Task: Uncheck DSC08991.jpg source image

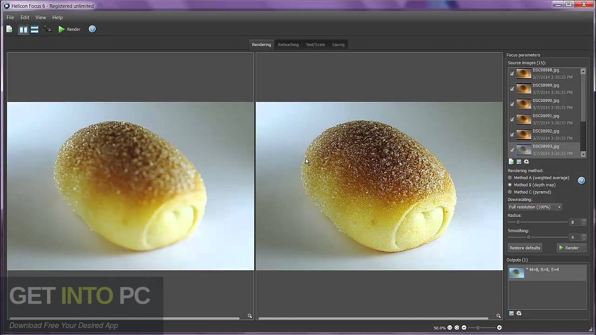Action: click(x=512, y=120)
